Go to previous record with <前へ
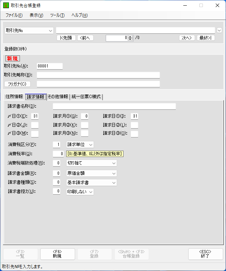This screenshot has height=271, width=226. 85,38
